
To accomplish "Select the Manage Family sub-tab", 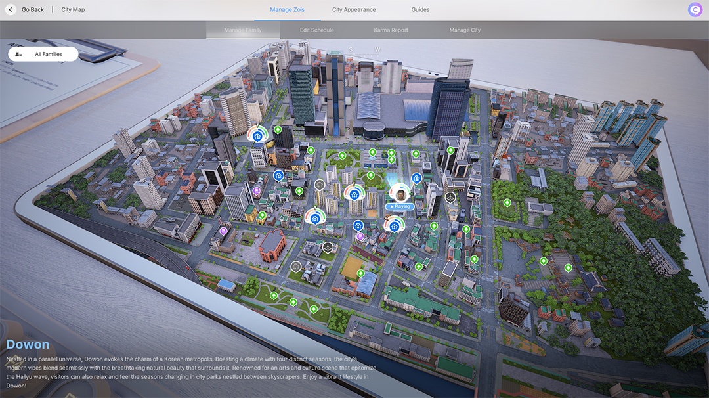I will pyautogui.click(x=243, y=30).
